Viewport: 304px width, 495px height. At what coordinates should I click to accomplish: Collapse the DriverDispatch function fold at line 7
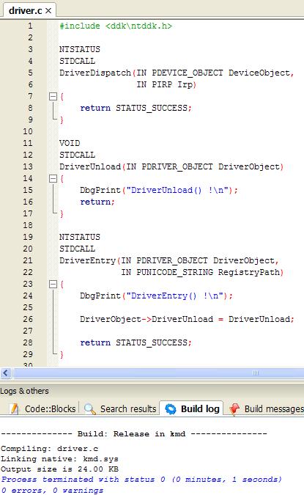[x=53, y=96]
